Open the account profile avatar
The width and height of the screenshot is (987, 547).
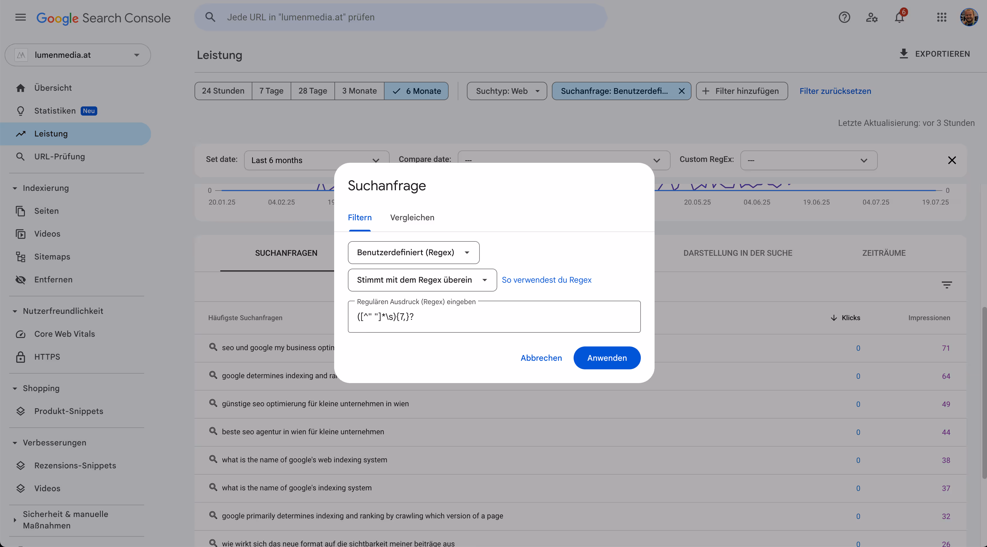(969, 17)
